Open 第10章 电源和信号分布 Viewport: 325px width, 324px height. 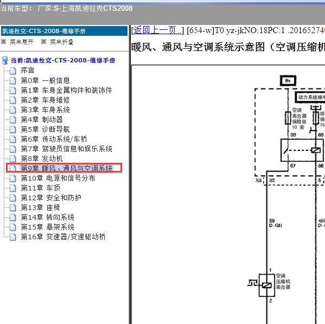coord(58,178)
